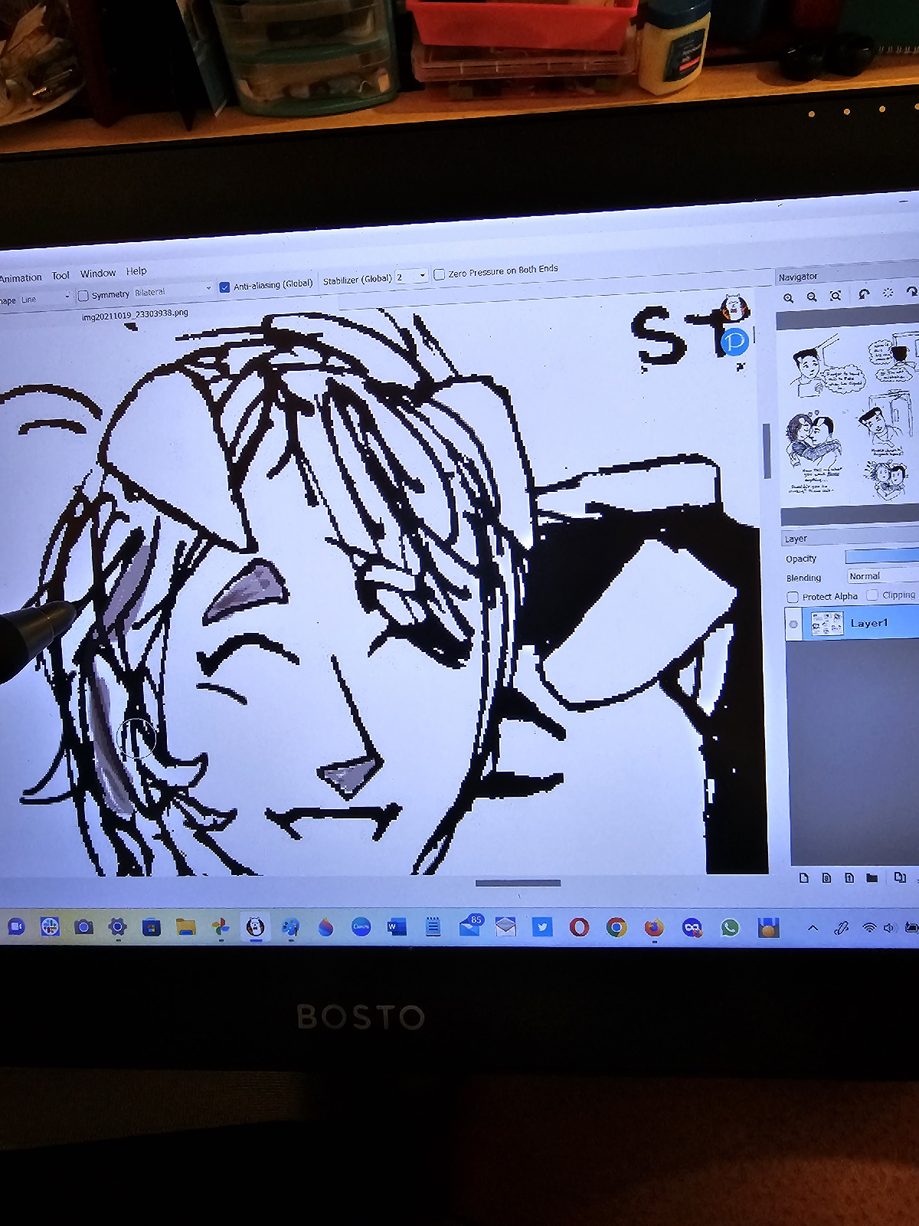Viewport: 919px width, 1226px height.
Task: Open the Shape dropdown set to Line
Action: [x=44, y=299]
